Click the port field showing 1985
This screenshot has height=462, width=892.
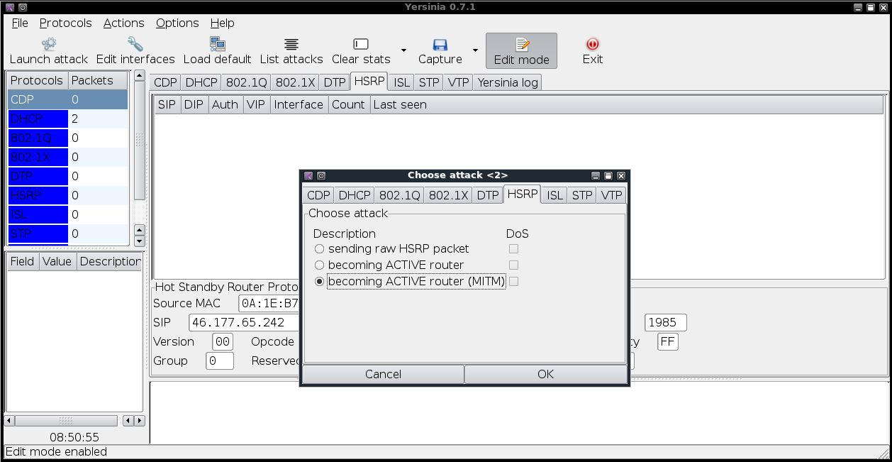click(666, 323)
